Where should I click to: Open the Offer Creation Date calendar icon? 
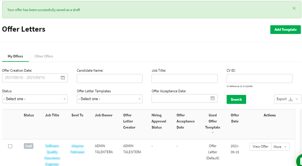click(63, 78)
